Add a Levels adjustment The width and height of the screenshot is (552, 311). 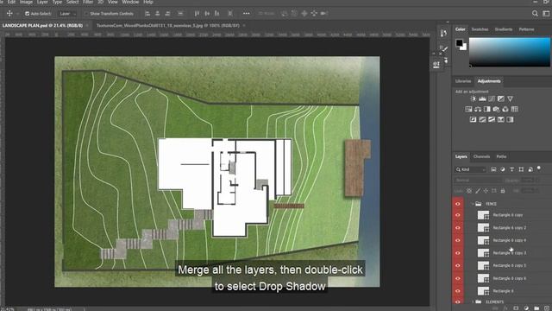482,99
